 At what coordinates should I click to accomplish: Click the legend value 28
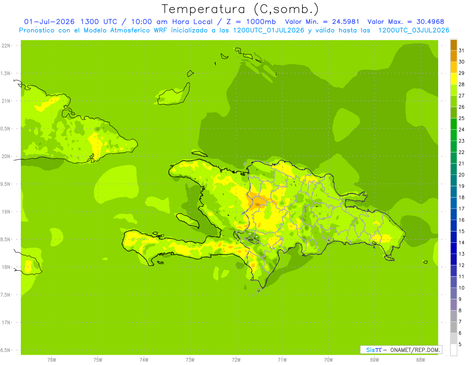pos(462,84)
